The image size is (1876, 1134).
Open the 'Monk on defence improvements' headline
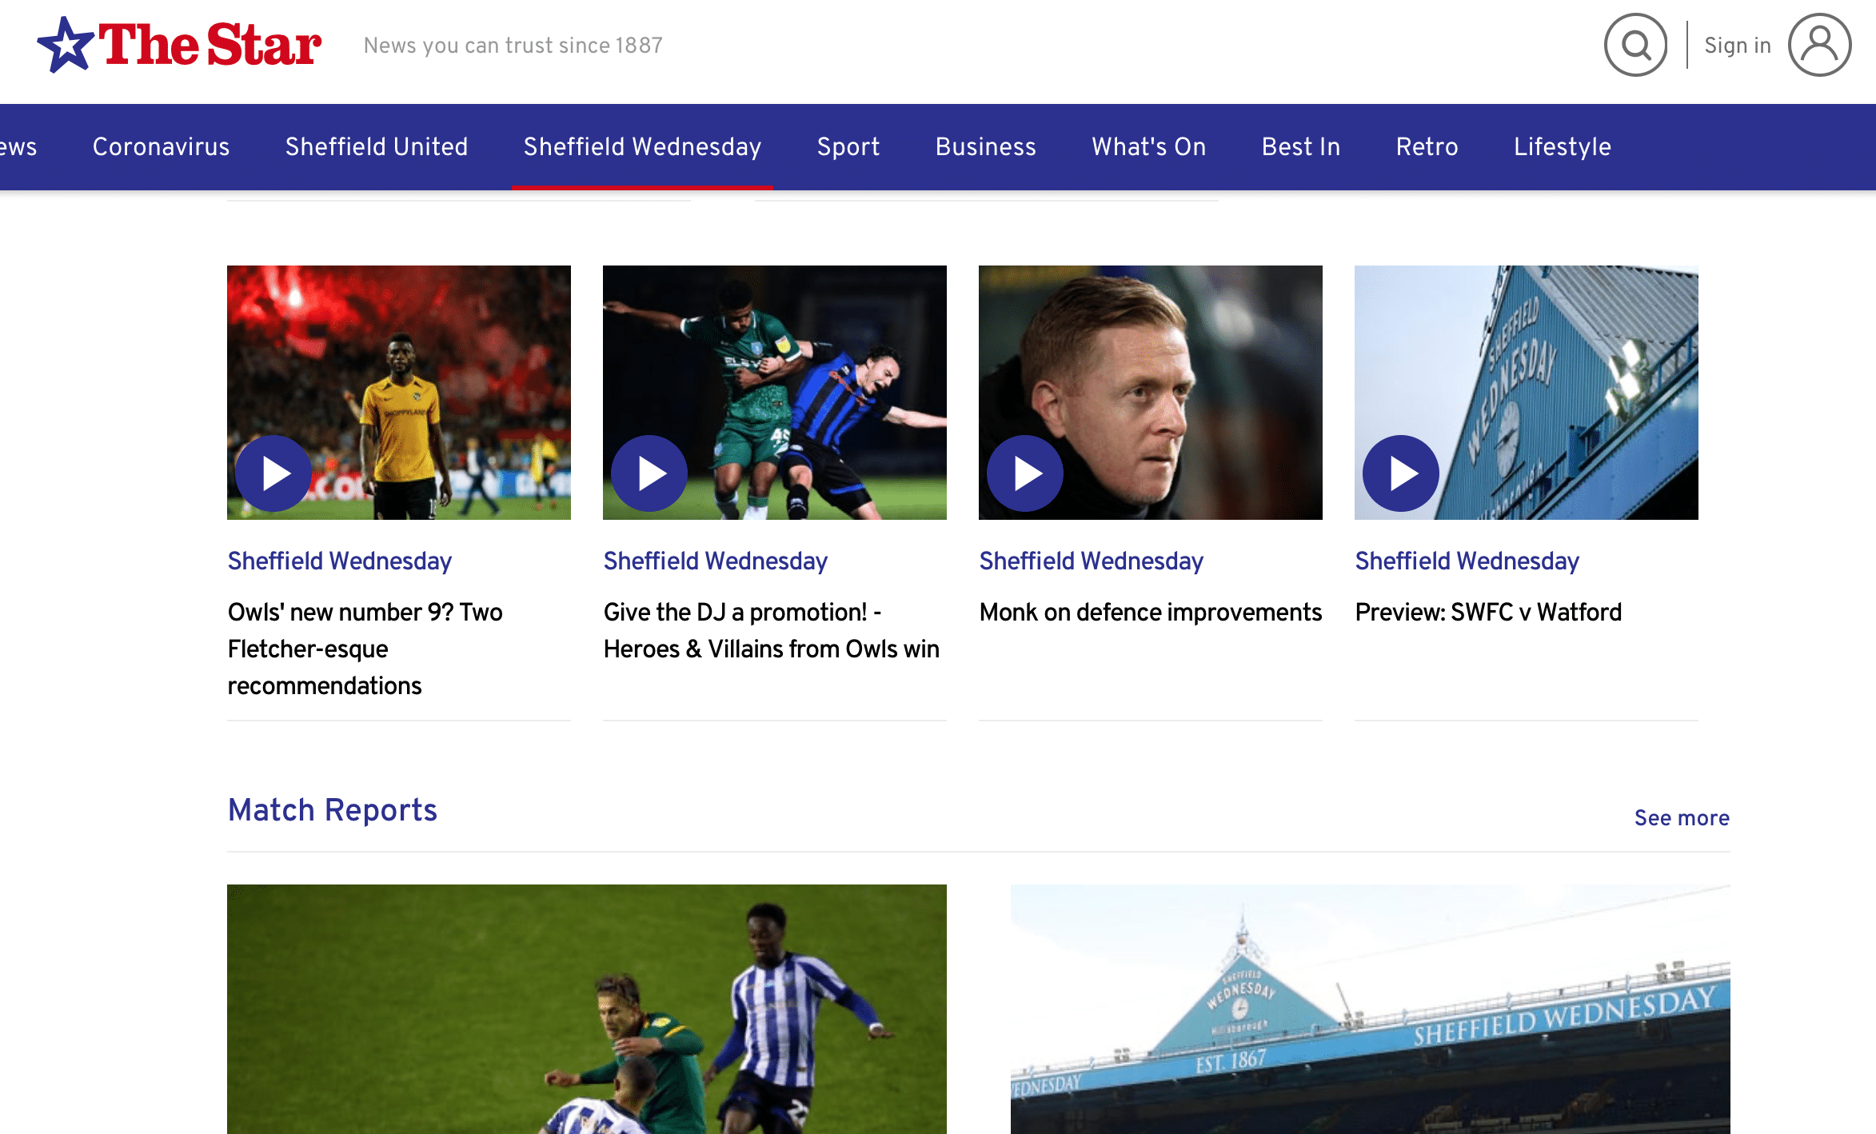coord(1151,613)
